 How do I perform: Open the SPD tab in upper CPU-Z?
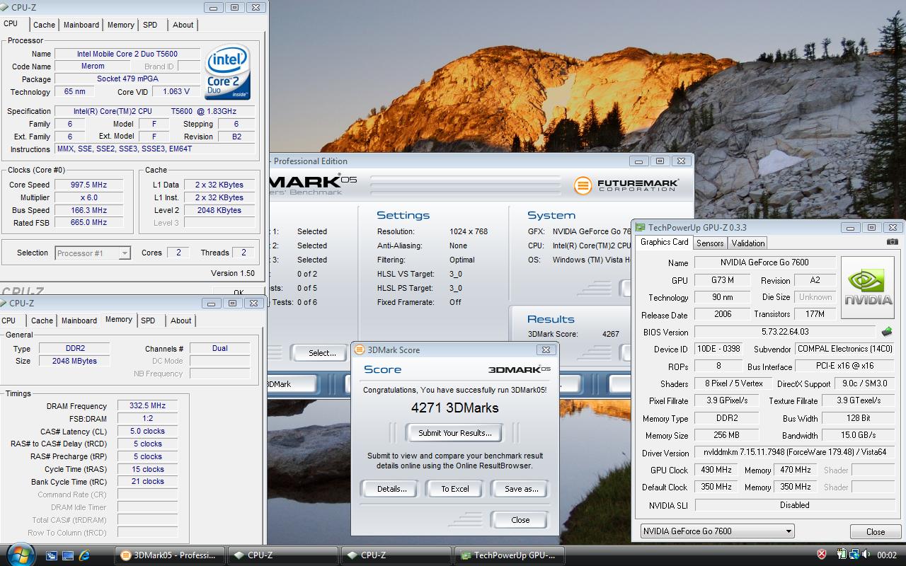(x=150, y=25)
